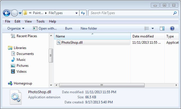Click Burn in the toolbar
The height and width of the screenshot is (109, 181).
pos(69,28)
